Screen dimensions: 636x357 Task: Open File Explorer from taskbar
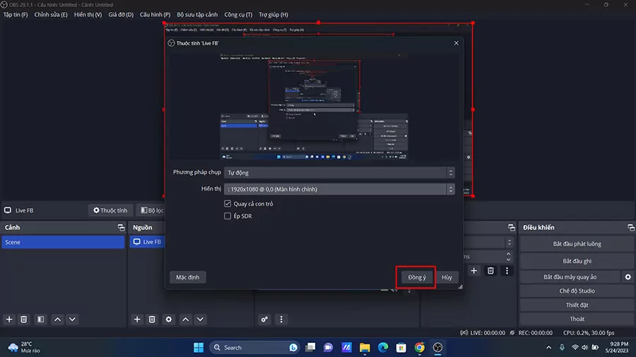[x=365, y=347]
